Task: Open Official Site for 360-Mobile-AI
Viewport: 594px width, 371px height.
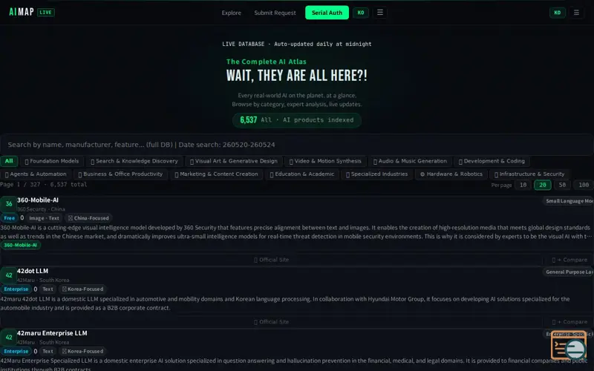Action: (x=271, y=260)
